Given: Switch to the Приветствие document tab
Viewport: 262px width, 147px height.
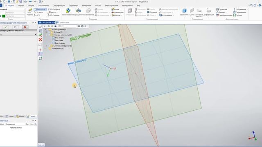Looking at the screenshot, I should click(63, 22).
